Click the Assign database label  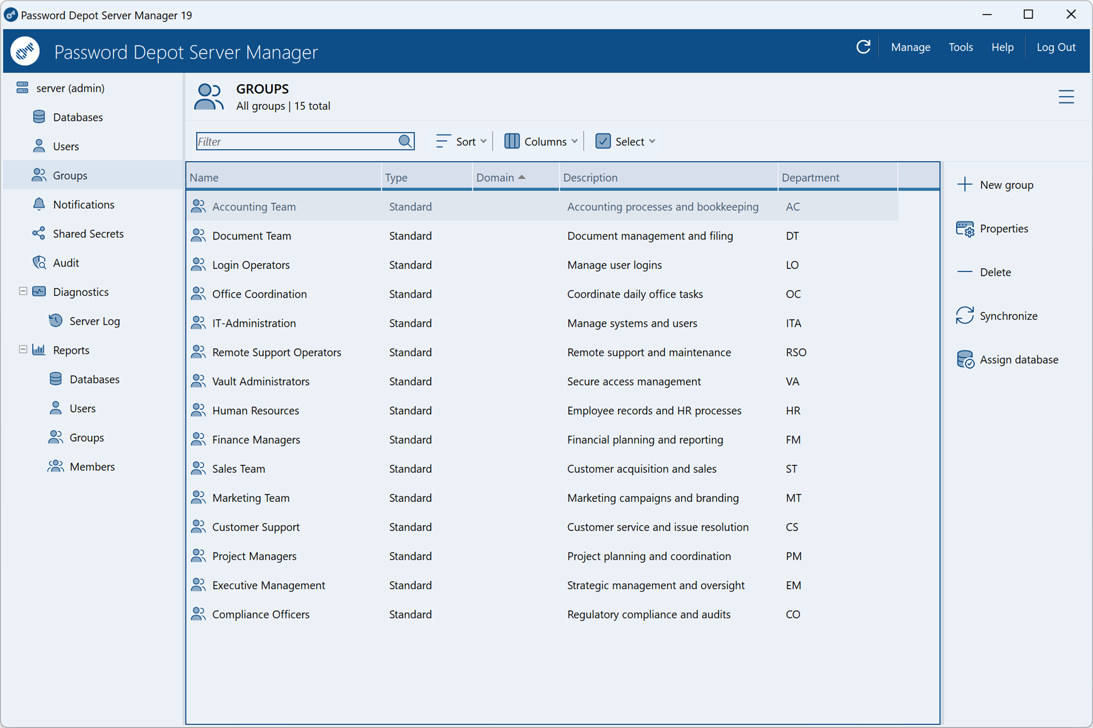click(1019, 359)
